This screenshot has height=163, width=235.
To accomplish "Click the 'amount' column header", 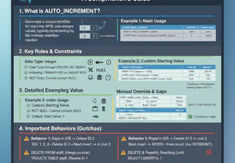I will 207,67.
